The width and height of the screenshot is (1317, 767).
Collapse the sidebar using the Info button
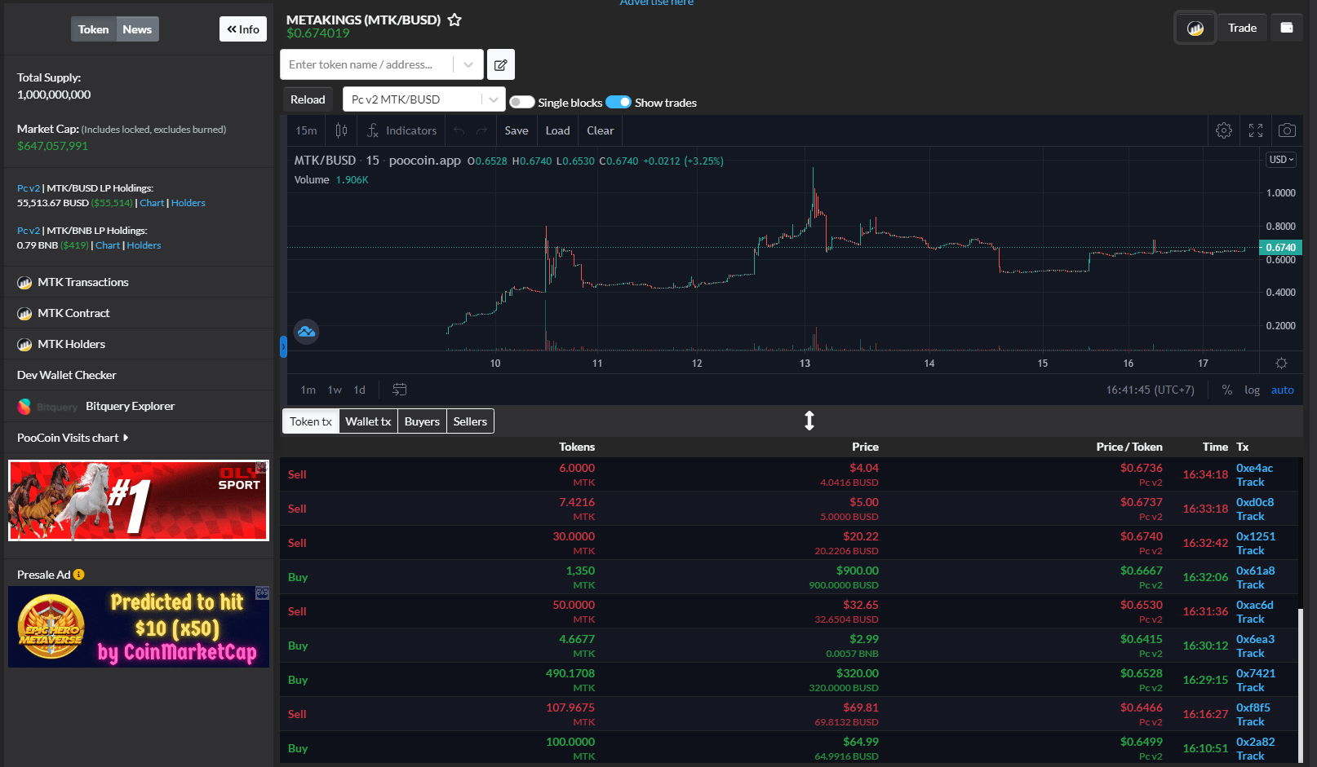click(x=243, y=29)
